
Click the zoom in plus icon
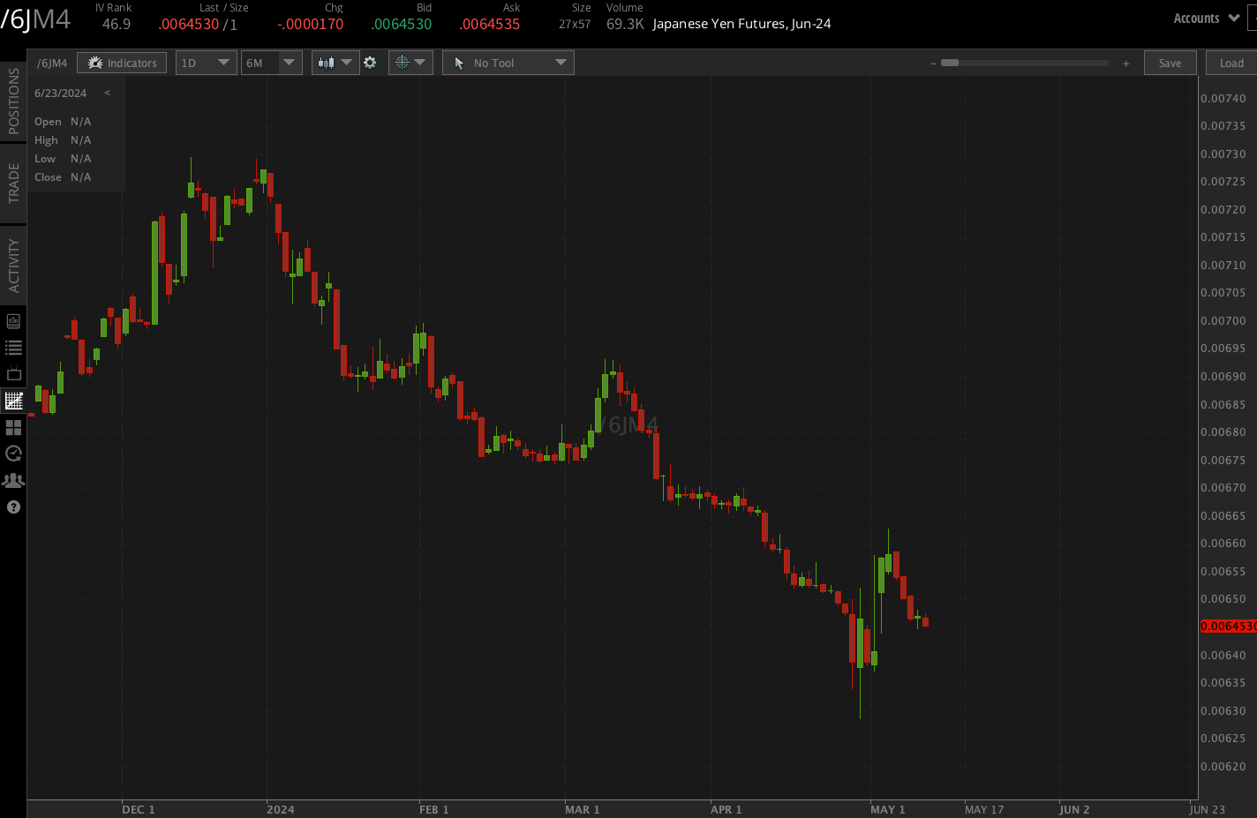(x=1125, y=64)
